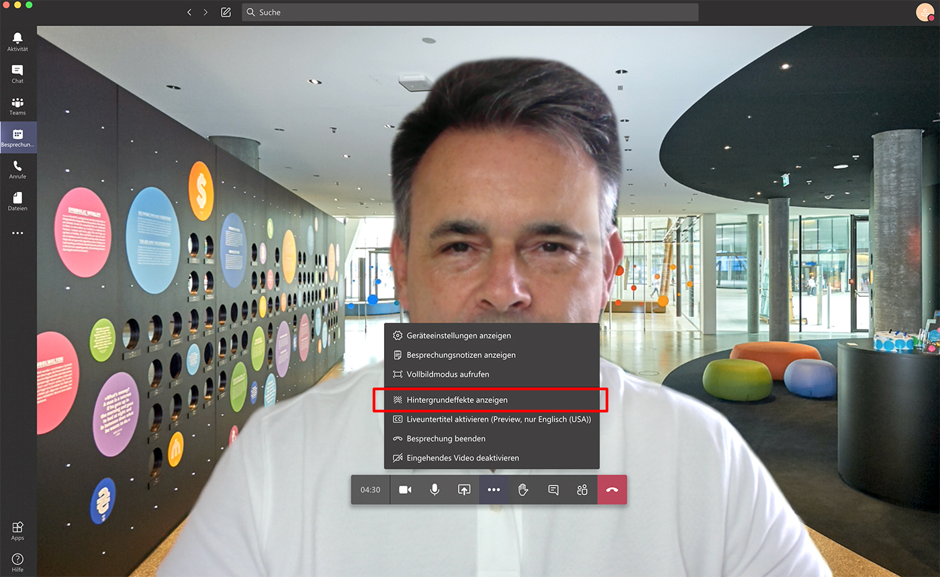
Task: Open the Apps store in sidebar
Action: [17, 531]
